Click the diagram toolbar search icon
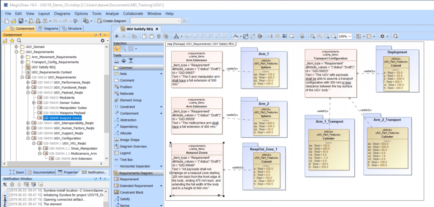This screenshot has height=207, width=434. point(395,37)
